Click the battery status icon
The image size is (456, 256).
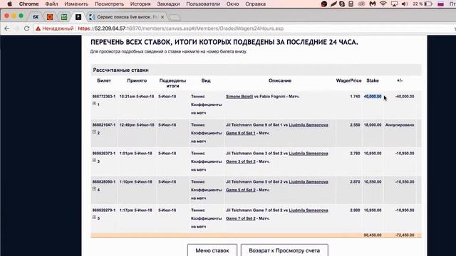tap(428, 4)
